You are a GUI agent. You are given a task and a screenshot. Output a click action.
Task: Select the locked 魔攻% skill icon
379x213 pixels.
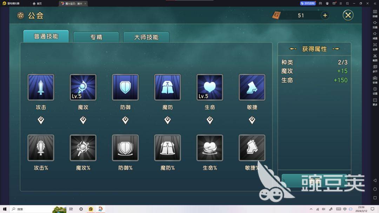click(x=83, y=148)
